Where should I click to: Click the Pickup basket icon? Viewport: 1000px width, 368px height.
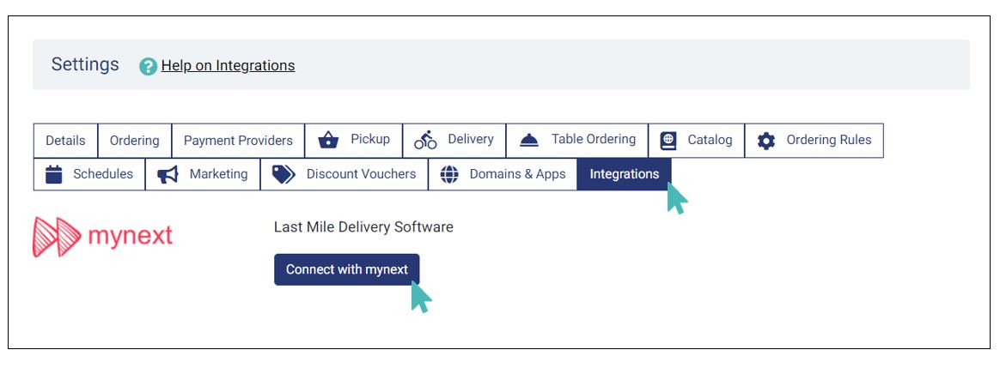(328, 140)
